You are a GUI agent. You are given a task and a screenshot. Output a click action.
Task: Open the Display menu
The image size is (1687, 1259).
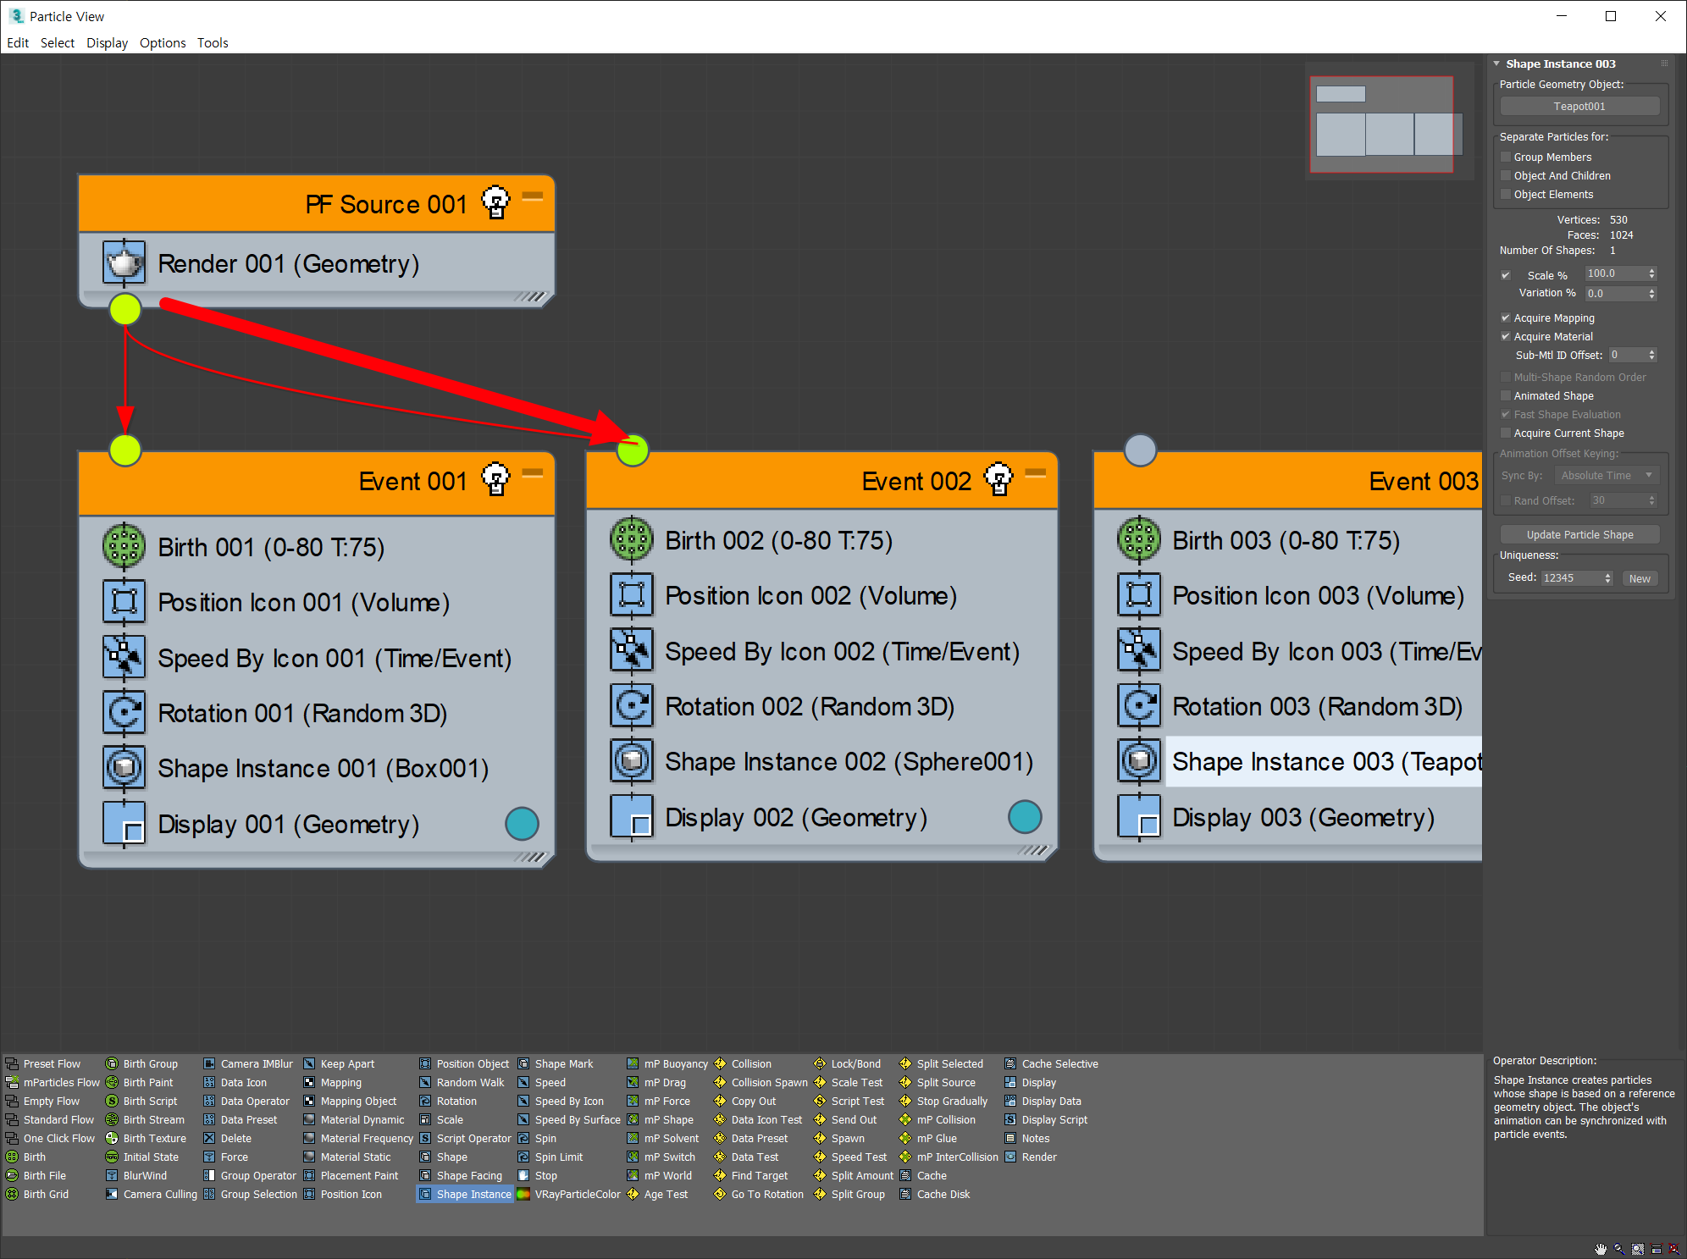pyautogui.click(x=107, y=42)
